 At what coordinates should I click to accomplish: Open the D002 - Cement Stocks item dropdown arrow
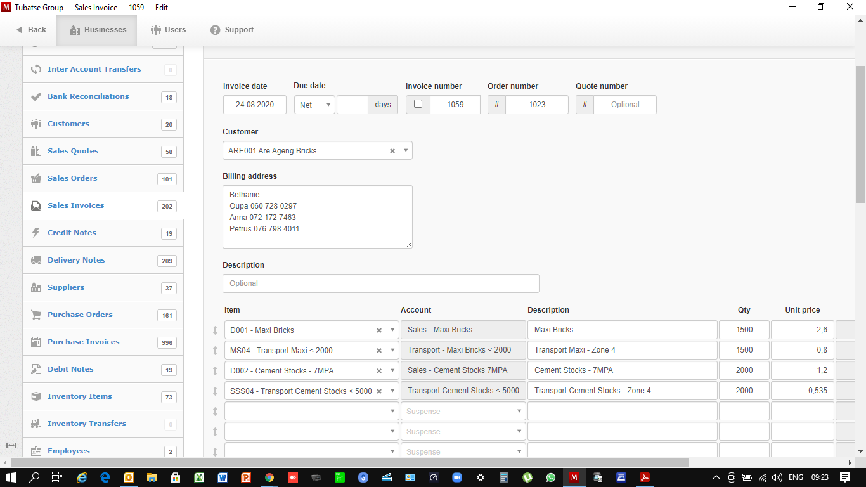(392, 371)
